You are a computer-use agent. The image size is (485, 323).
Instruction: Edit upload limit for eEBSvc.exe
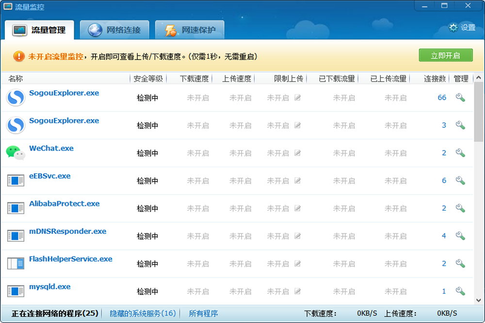coord(298,181)
